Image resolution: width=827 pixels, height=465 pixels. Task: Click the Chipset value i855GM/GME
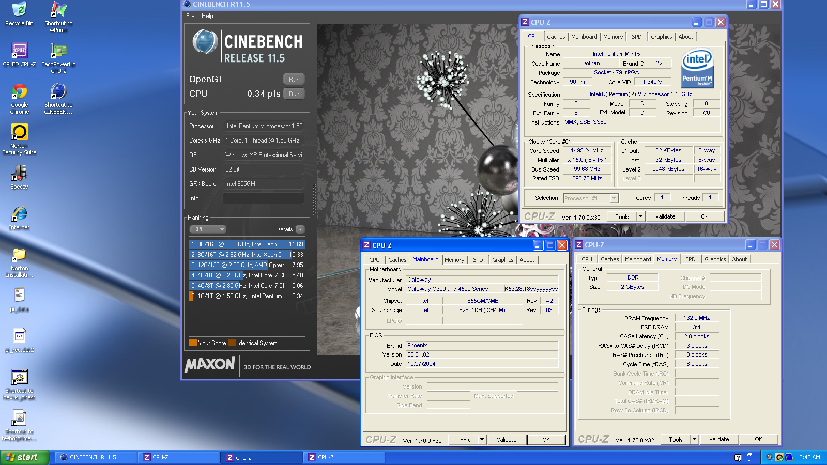click(482, 301)
